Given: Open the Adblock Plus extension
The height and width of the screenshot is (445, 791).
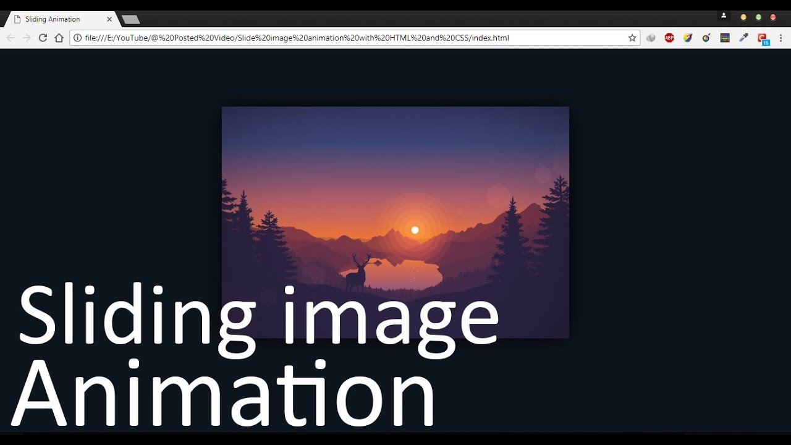Looking at the screenshot, I should 669,38.
